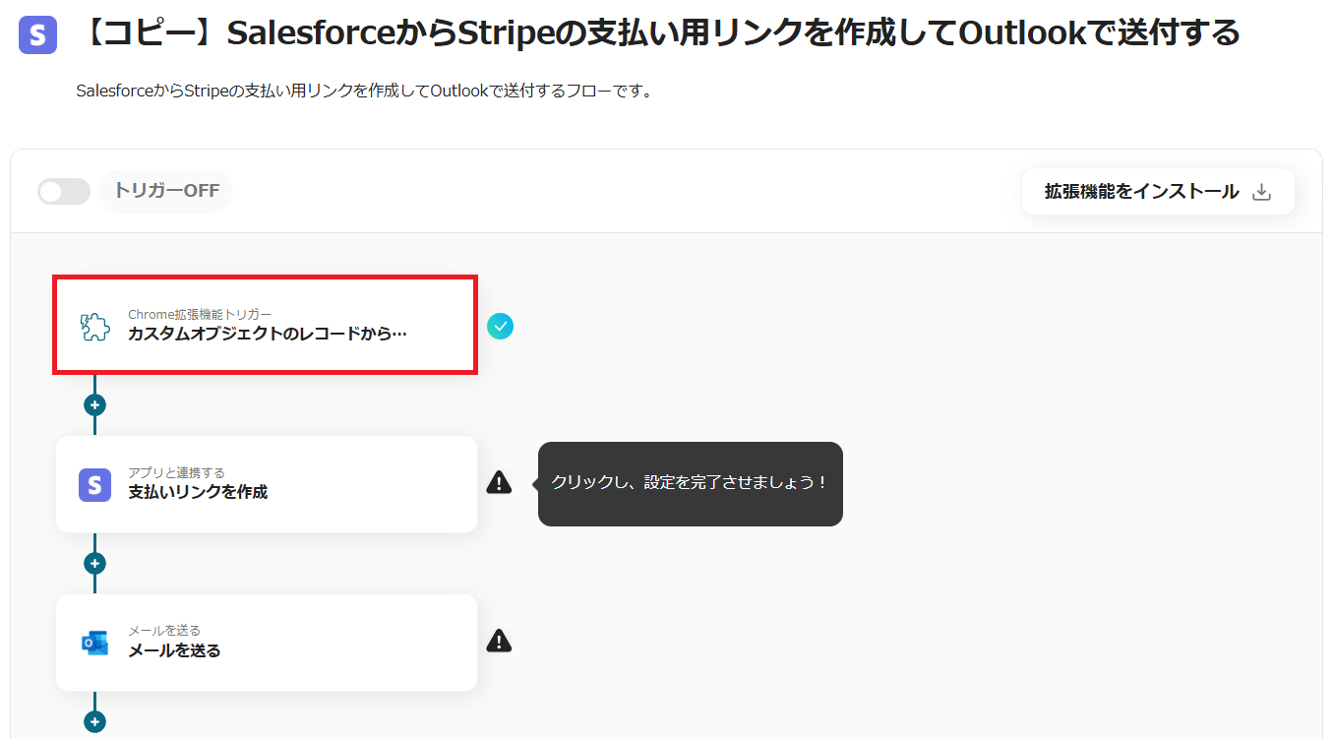The height and width of the screenshot is (739, 1334).
Task: Add a step below メールを送る
Action: [94, 721]
